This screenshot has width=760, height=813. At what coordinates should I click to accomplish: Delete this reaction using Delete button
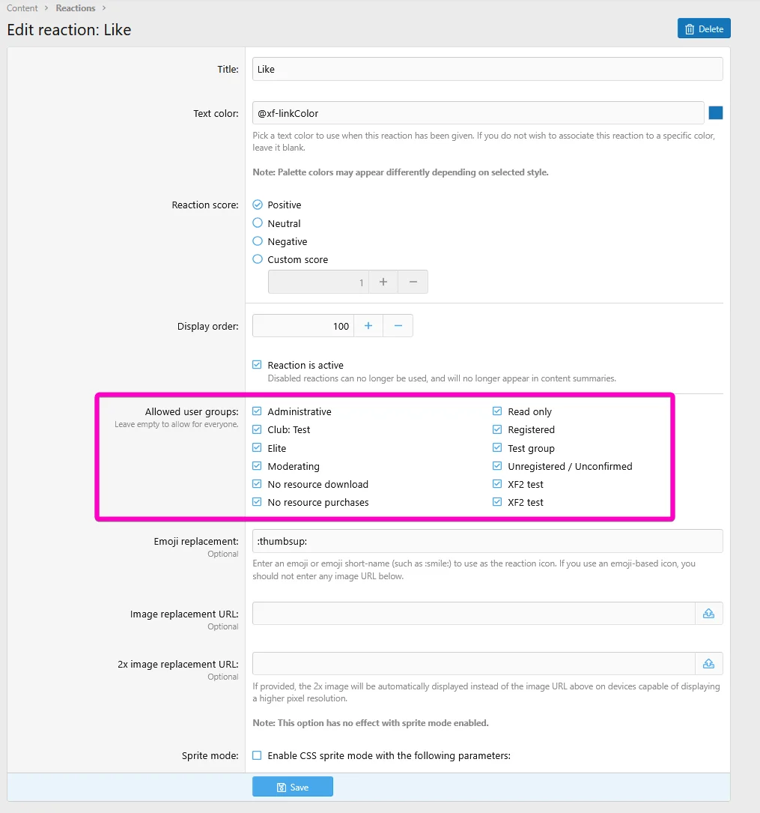[x=704, y=28]
